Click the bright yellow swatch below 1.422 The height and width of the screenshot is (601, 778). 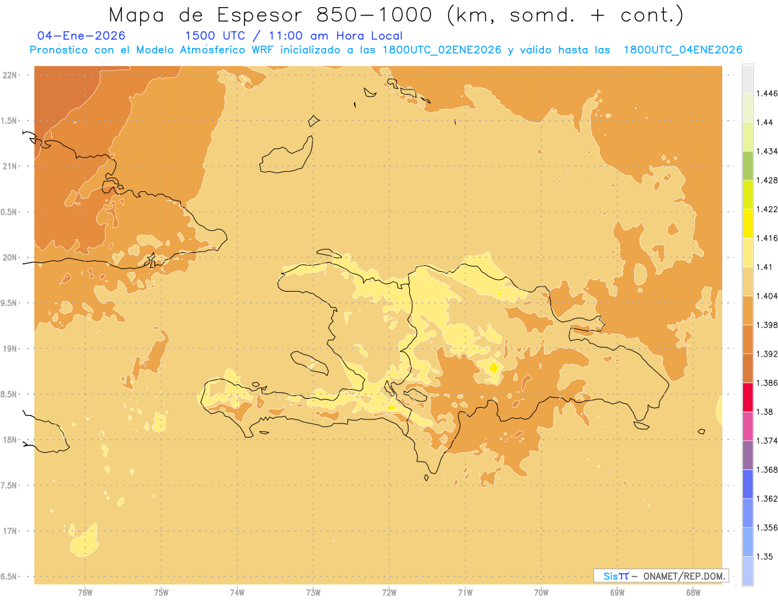tap(748, 224)
